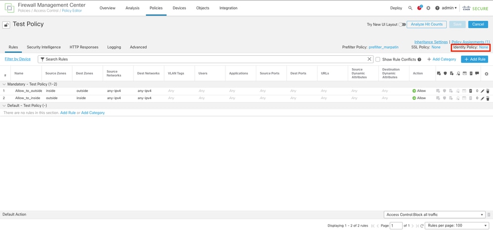Open the admin user dropdown
Screen dimensions: 493x235
[x=449, y=8]
